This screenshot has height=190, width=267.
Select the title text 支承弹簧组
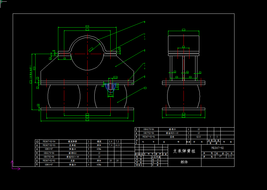[184, 151]
